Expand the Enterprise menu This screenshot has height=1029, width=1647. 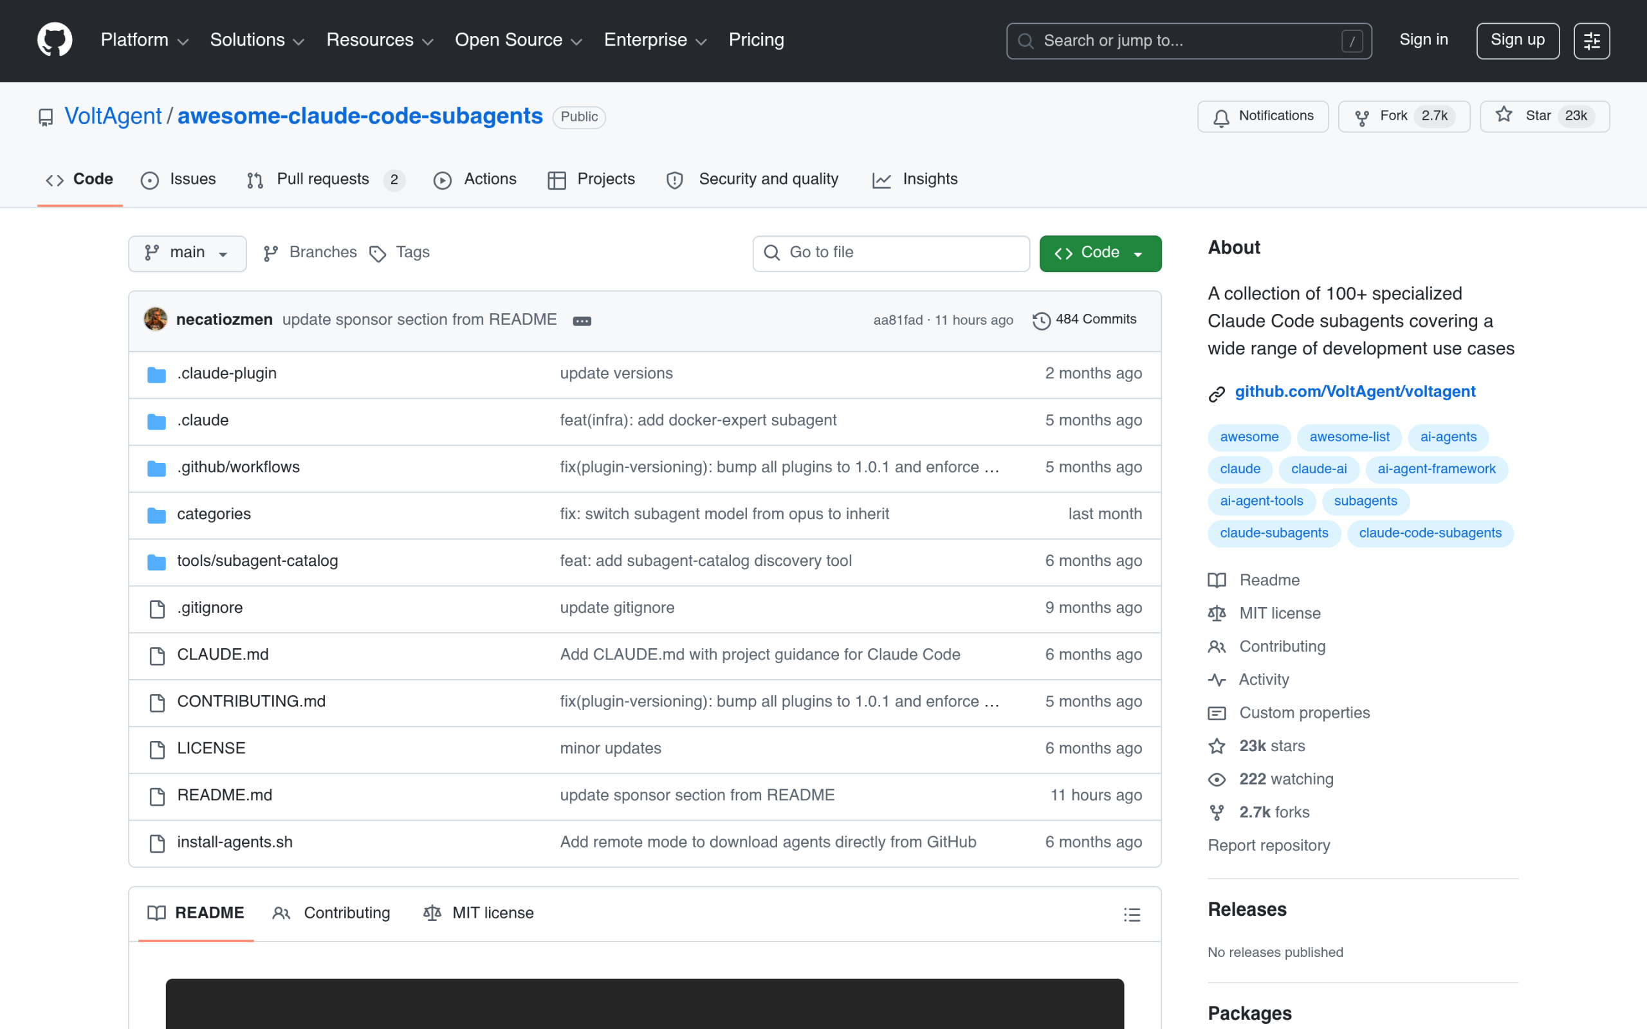656,40
